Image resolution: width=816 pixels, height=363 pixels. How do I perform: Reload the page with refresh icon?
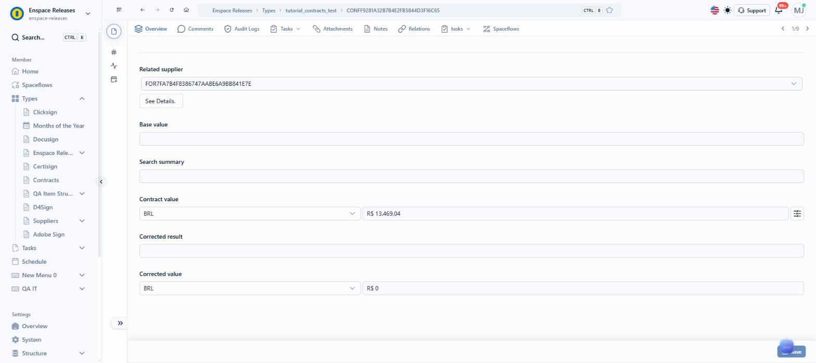point(172,10)
